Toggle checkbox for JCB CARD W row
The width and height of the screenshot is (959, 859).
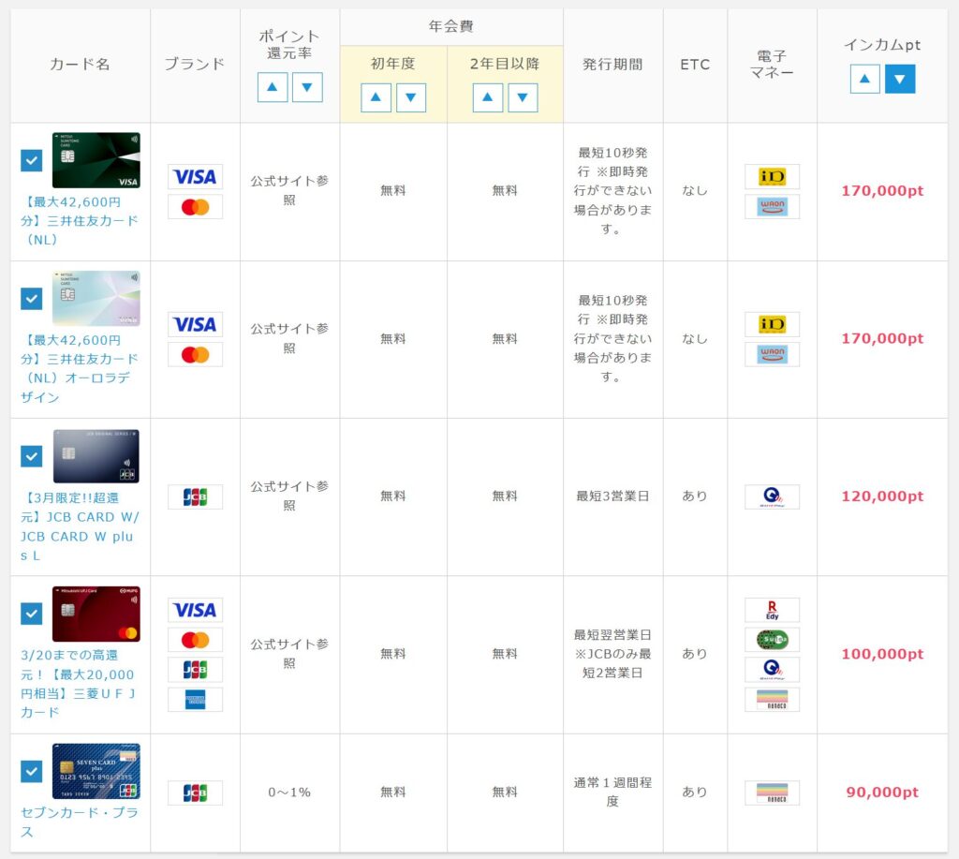tap(32, 456)
